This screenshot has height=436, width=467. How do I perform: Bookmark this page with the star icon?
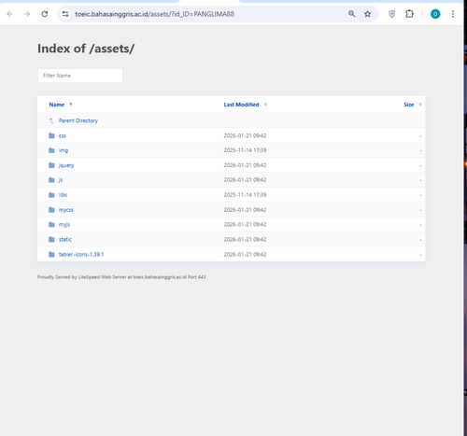pos(368,14)
